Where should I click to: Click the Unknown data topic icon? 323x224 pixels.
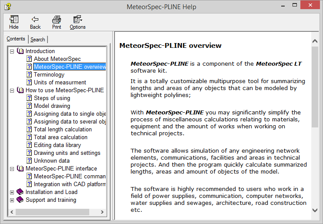click(29, 160)
